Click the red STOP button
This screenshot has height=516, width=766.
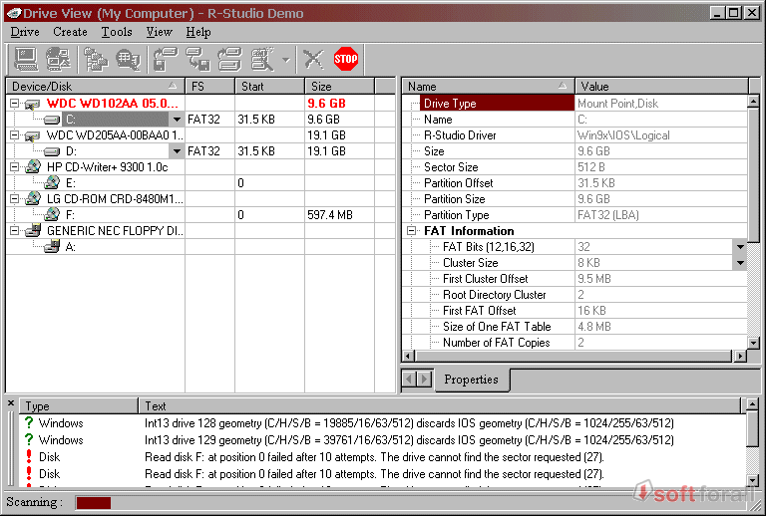[346, 59]
